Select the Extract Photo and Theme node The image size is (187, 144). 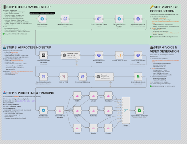click(x=99, y=19)
